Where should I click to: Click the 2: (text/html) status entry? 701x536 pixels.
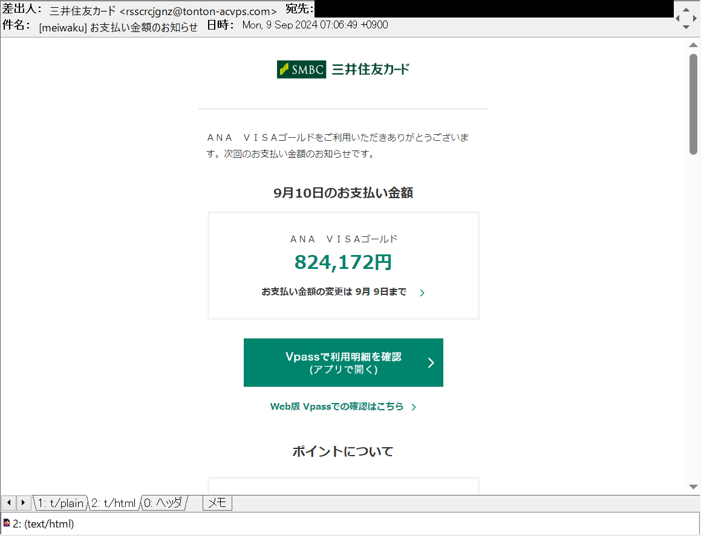coord(44,523)
